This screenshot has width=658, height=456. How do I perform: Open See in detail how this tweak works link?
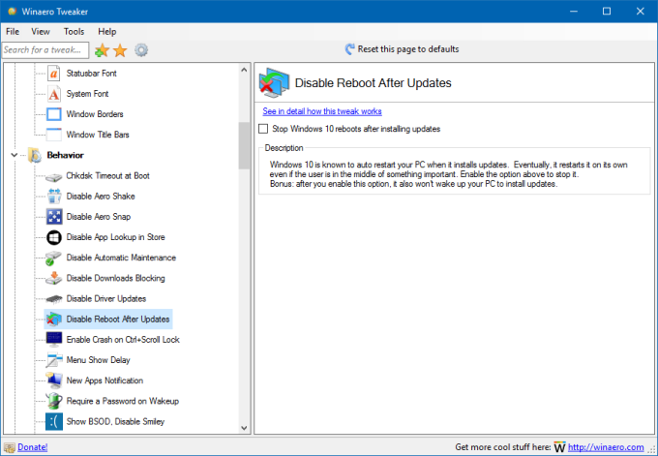322,111
